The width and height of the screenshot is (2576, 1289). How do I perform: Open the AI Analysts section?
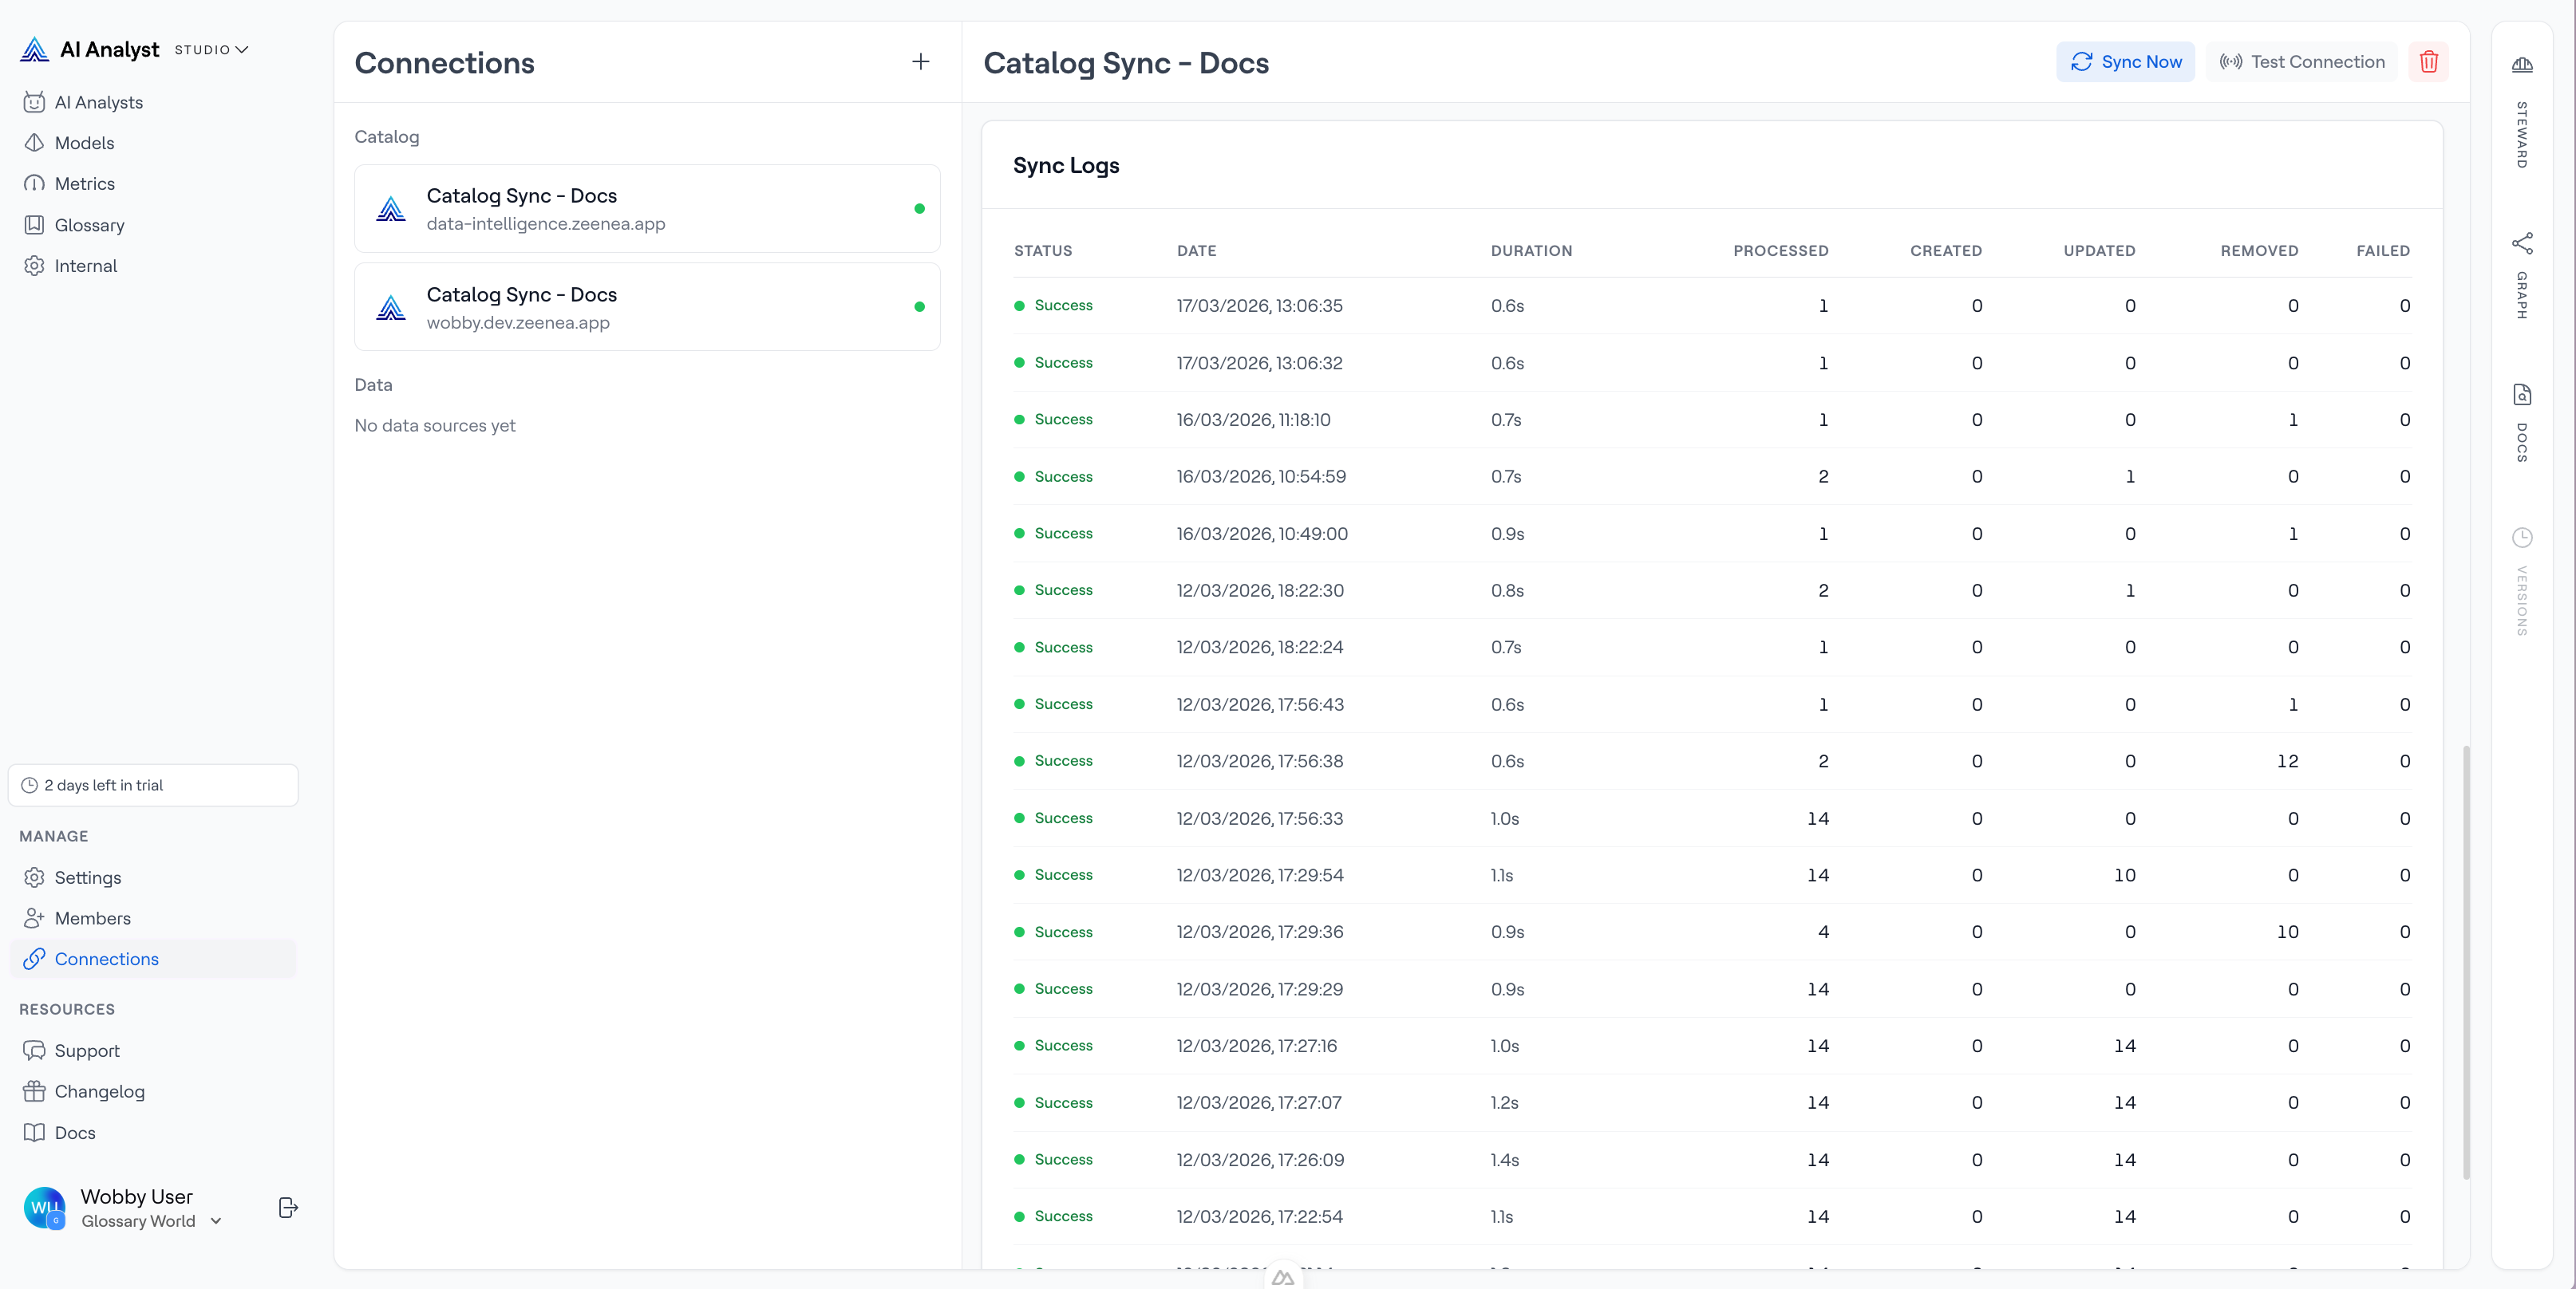pos(98,102)
